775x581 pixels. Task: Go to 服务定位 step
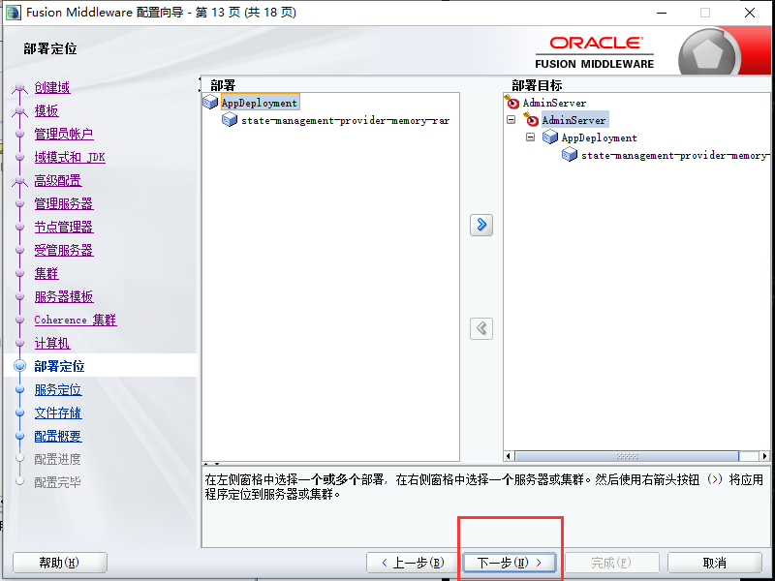[58, 389]
